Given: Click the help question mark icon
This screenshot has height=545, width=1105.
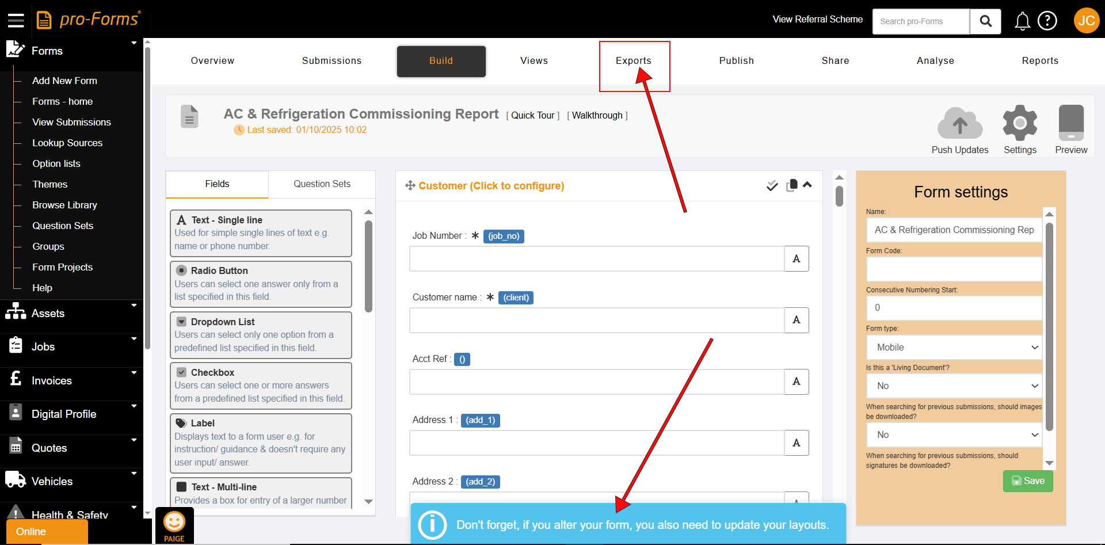Looking at the screenshot, I should tap(1047, 21).
